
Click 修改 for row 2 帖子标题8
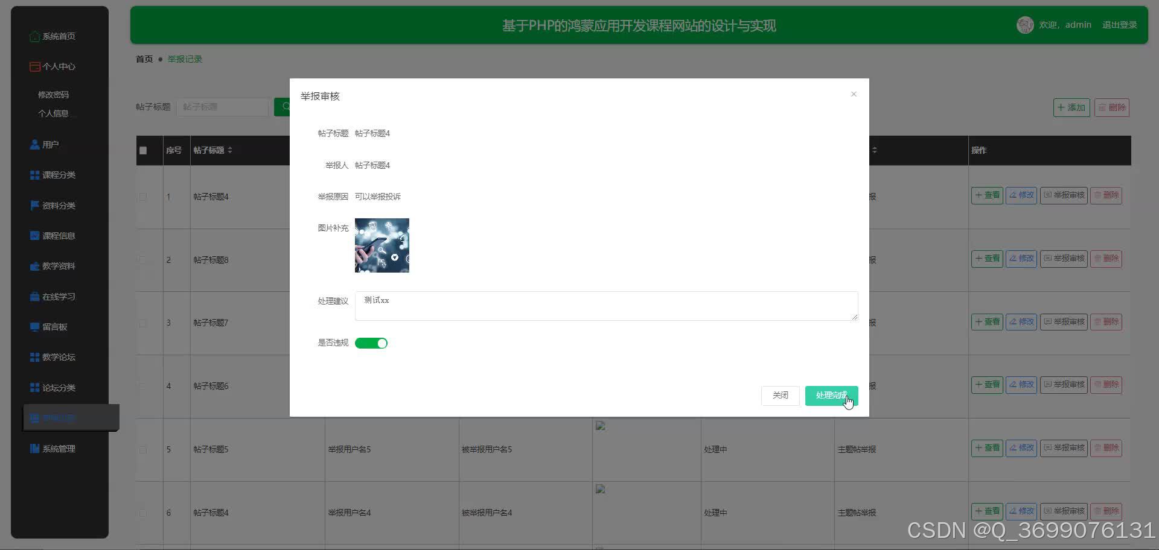[1021, 259]
